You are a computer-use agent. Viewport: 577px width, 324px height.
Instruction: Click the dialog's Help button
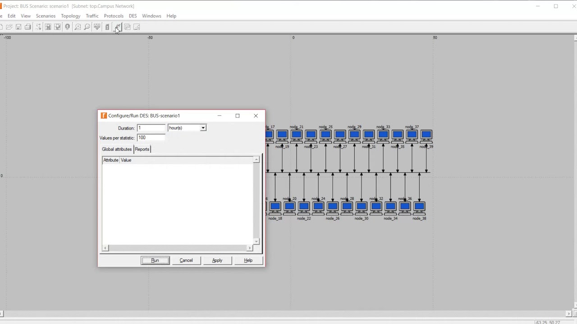click(x=248, y=261)
